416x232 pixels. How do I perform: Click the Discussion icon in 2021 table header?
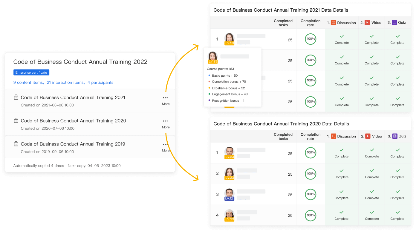point(334,23)
